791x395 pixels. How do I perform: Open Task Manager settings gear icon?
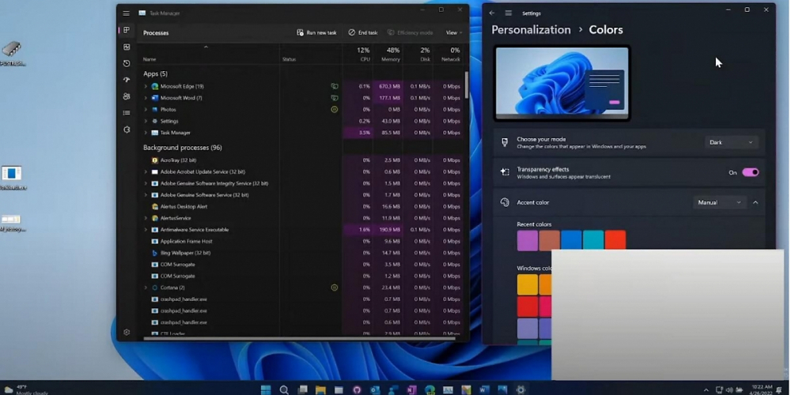(x=127, y=333)
